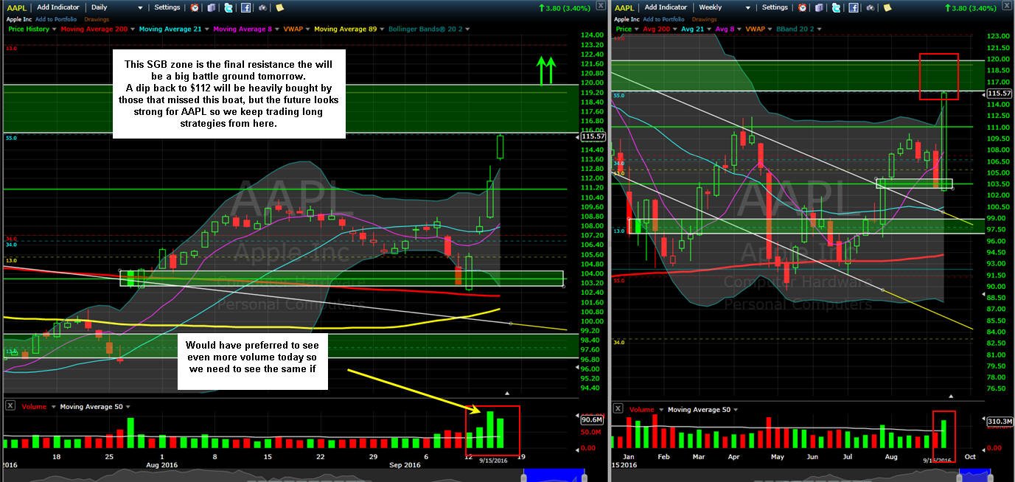Expand the Weekly timeframe dropdown
Image resolution: width=1015 pixels, height=482 pixels.
tap(747, 8)
